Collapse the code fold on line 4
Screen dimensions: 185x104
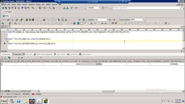pyautogui.click(x=6, y=39)
